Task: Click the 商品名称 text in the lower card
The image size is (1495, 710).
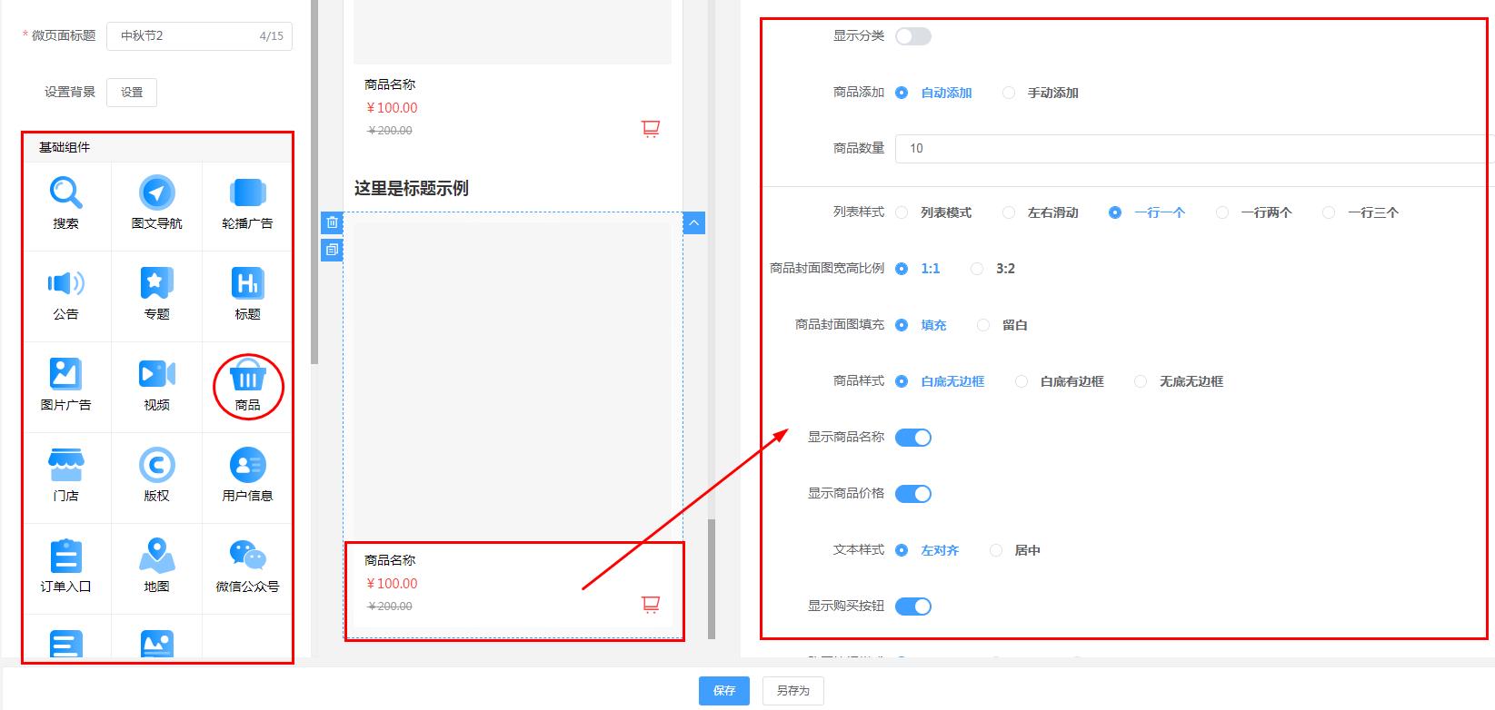Action: (x=390, y=560)
